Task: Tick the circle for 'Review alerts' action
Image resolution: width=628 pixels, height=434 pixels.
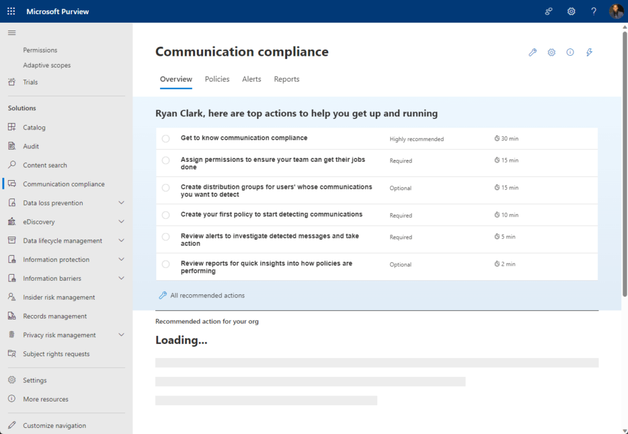Action: point(166,237)
